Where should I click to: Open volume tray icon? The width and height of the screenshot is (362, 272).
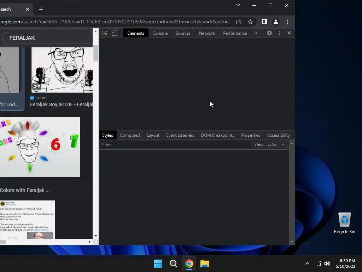click(x=327, y=263)
